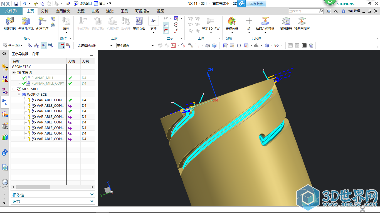
Task: Toggle Program Order View button
Action: click(x=29, y=45)
